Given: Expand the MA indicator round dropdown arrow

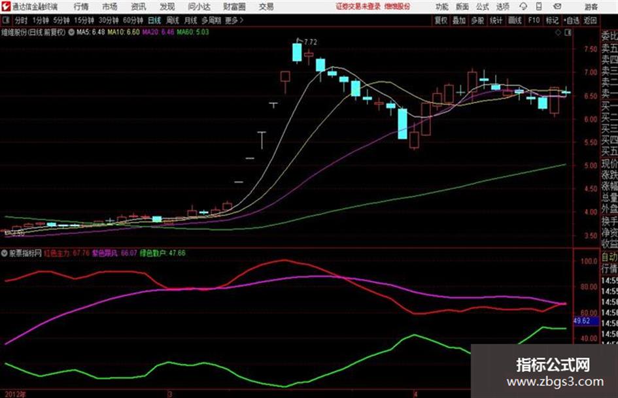Looking at the screenshot, I should tap(71, 32).
